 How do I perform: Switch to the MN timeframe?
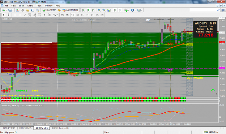(102, 15)
